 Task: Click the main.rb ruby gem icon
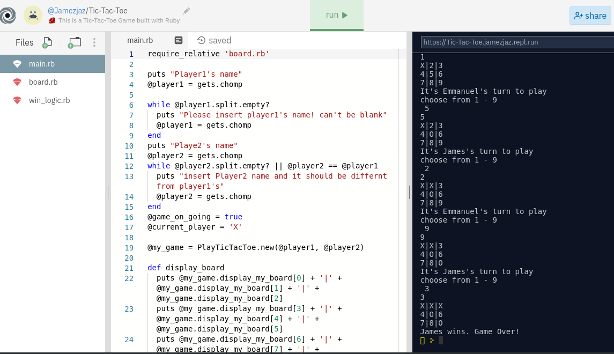(x=17, y=64)
